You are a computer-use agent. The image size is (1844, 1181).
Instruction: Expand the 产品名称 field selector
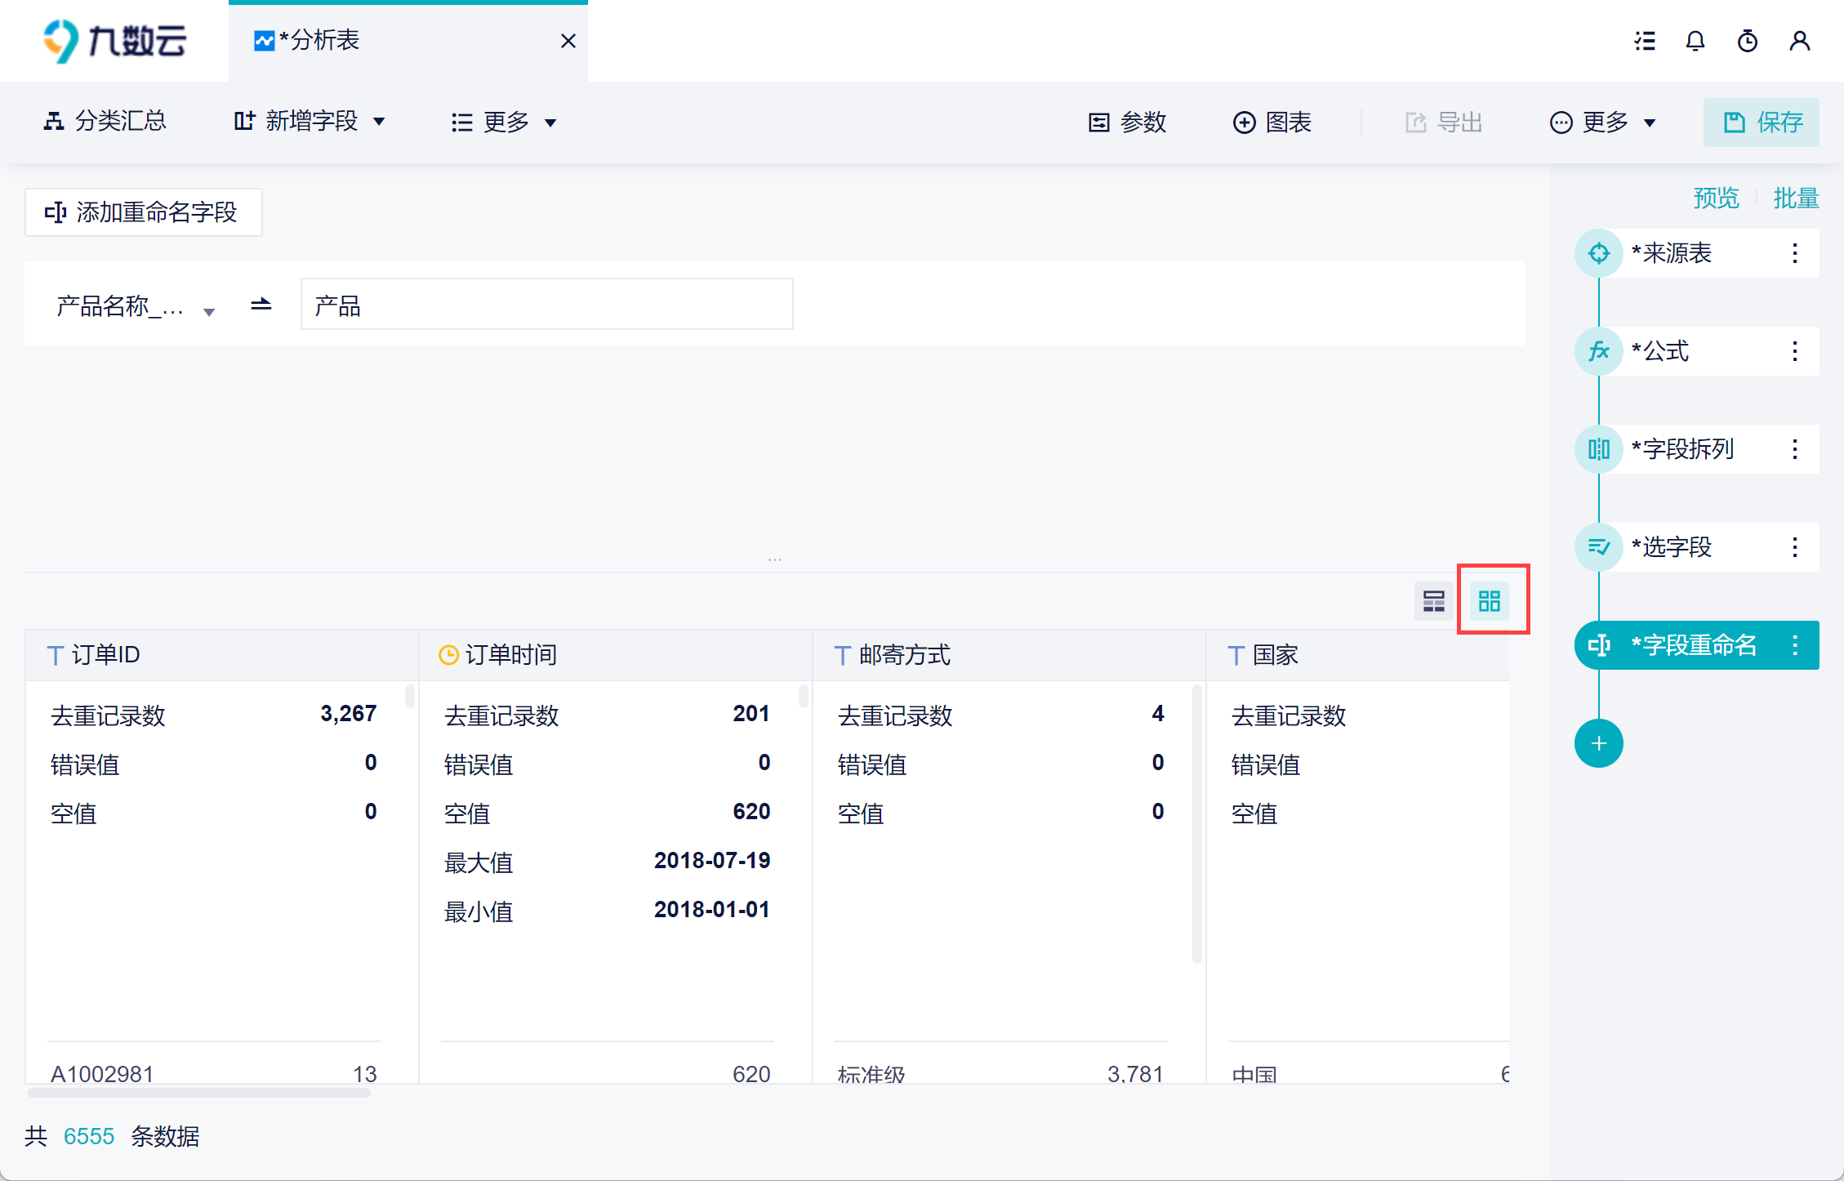(x=135, y=306)
